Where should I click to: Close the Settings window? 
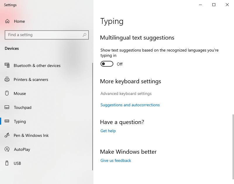pyautogui.click(x=227, y=5)
